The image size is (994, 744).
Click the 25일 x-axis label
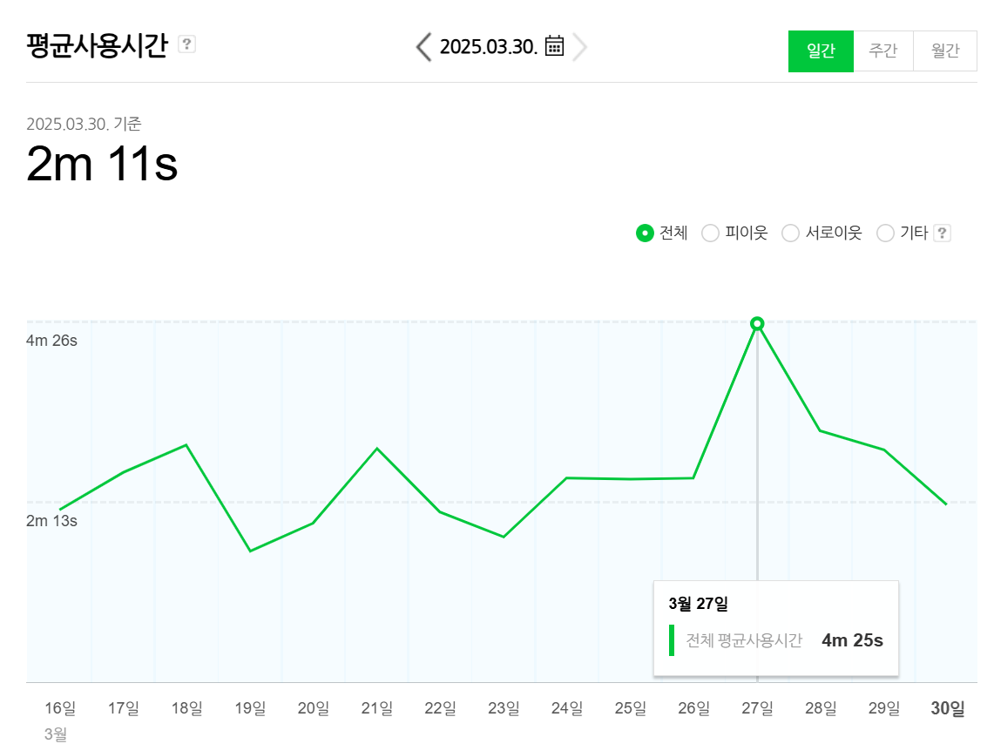[x=631, y=708]
